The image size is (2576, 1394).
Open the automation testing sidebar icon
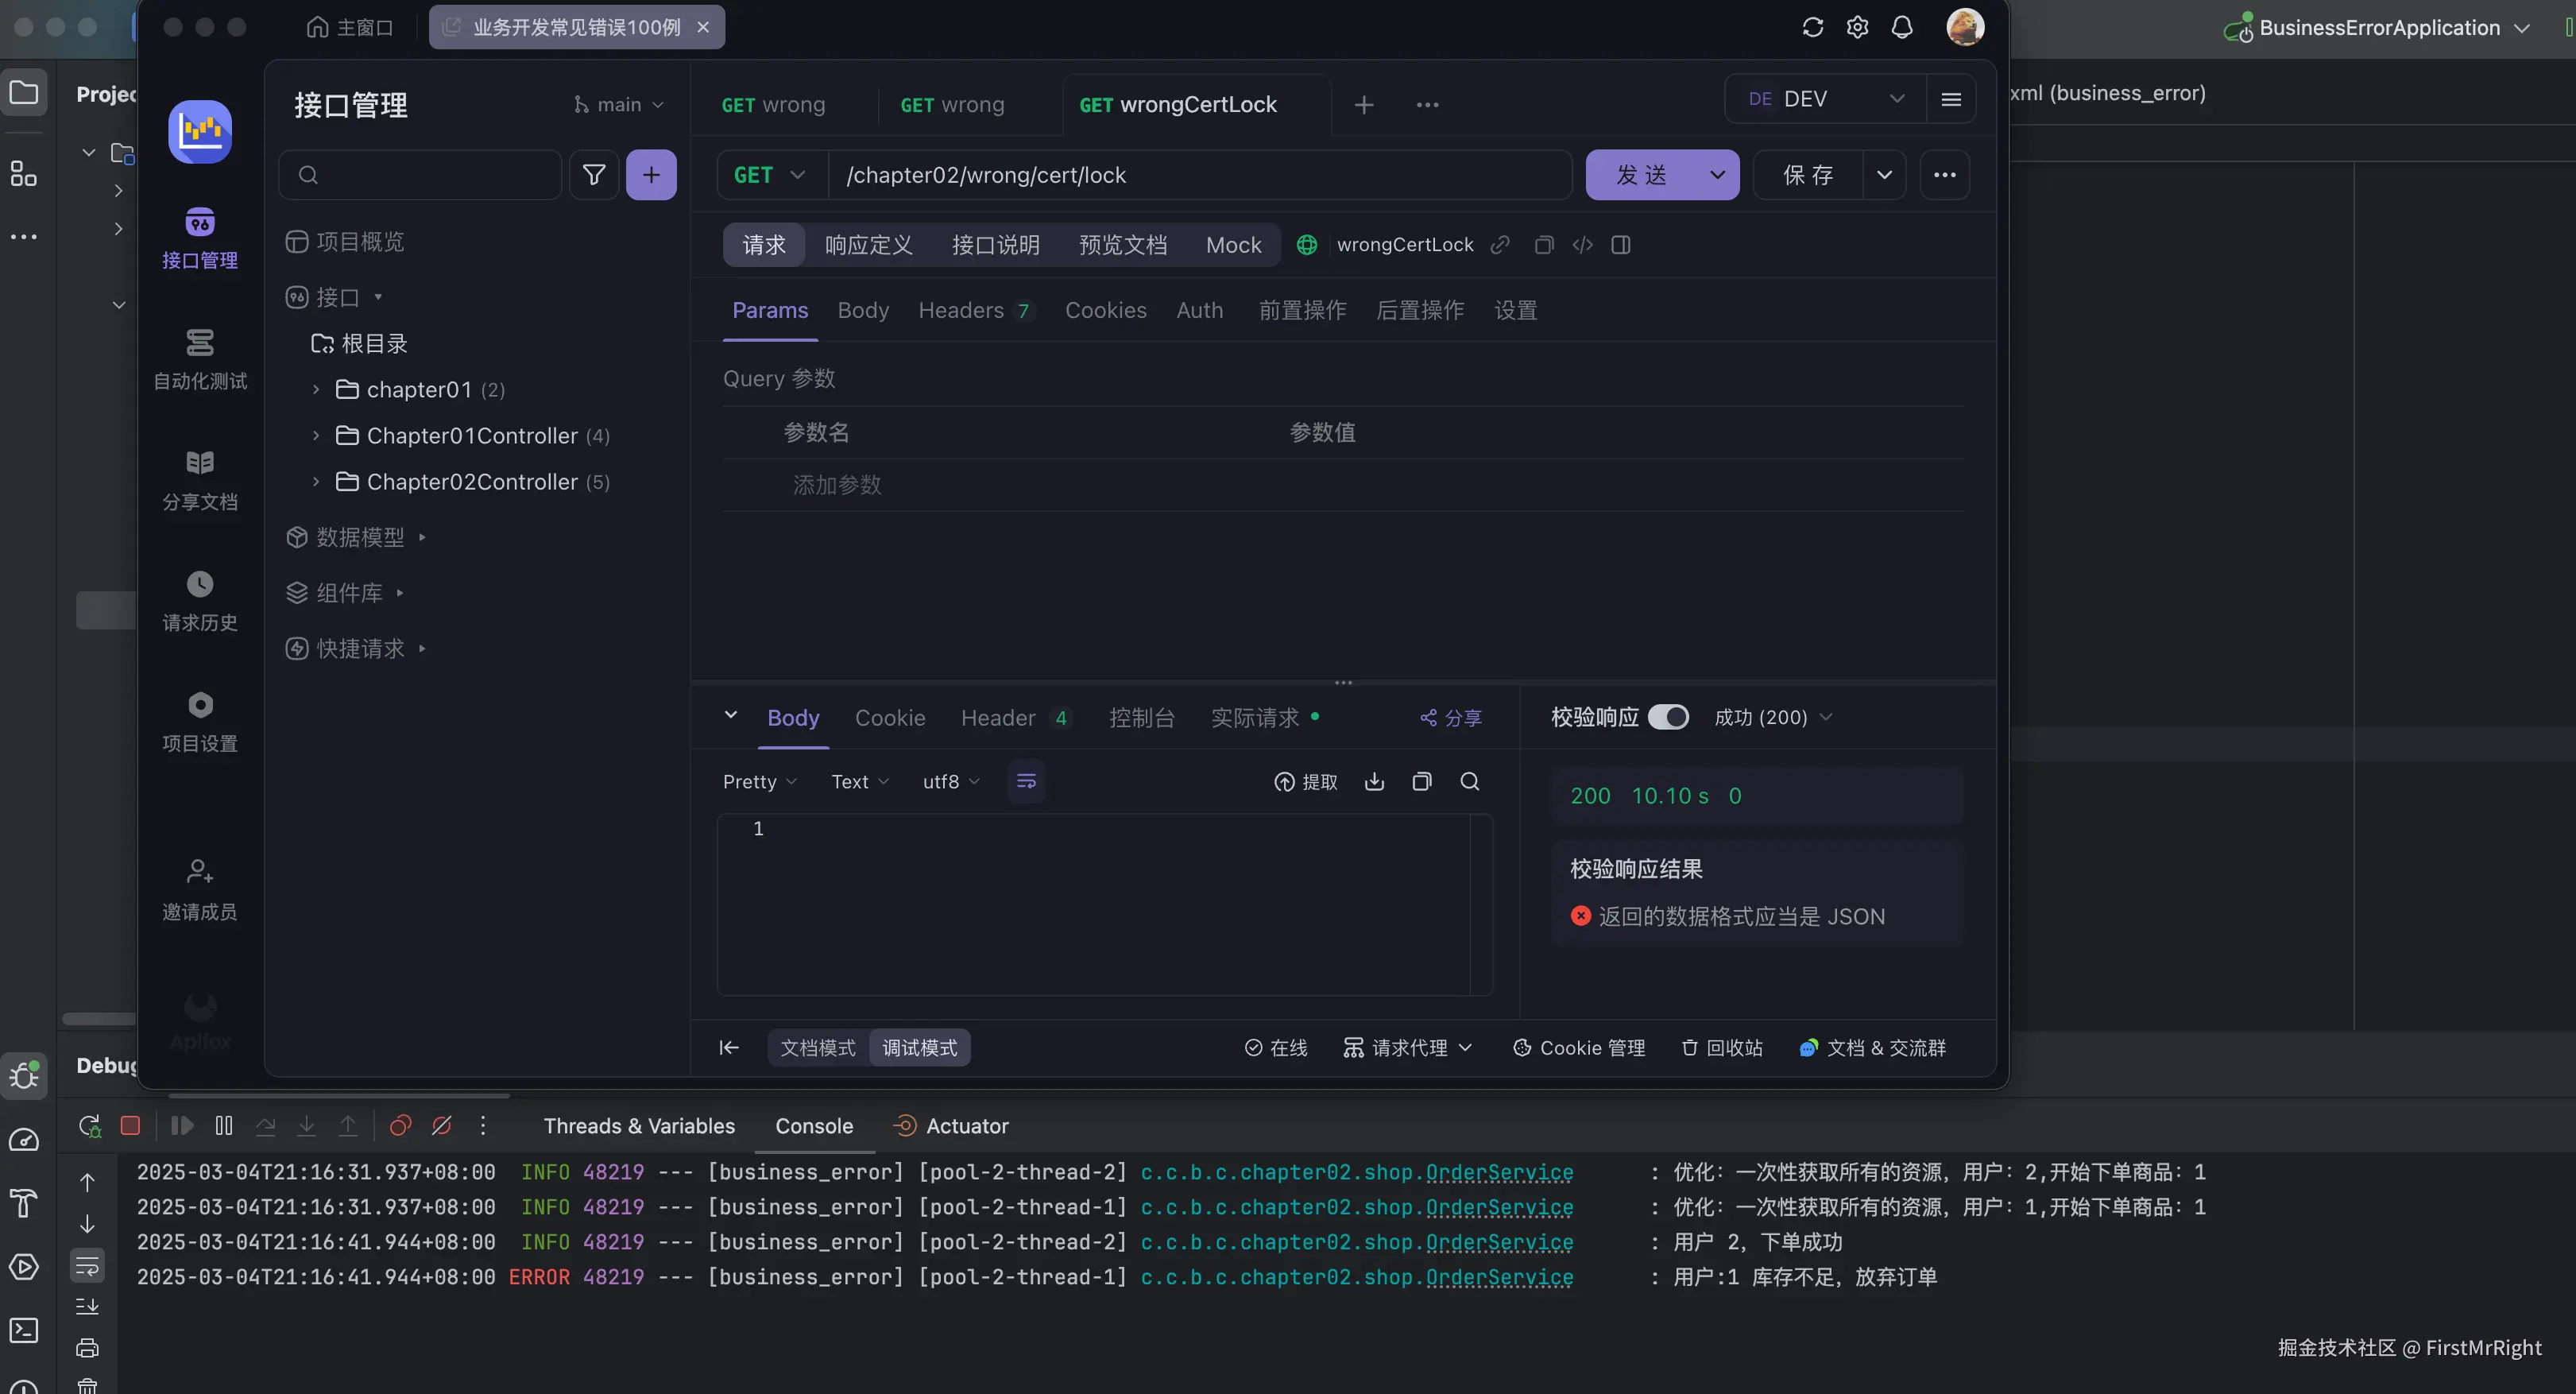pos(200,359)
